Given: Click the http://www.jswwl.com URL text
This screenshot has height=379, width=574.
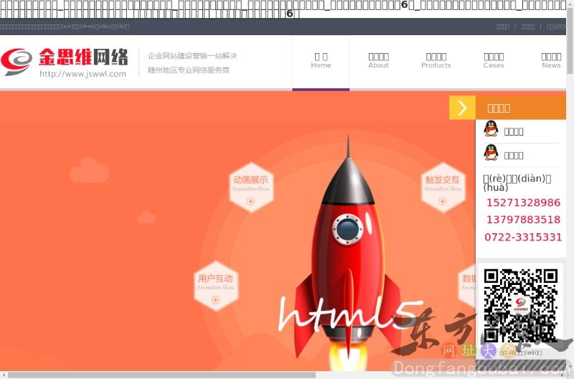Looking at the screenshot, I should click(x=83, y=73).
